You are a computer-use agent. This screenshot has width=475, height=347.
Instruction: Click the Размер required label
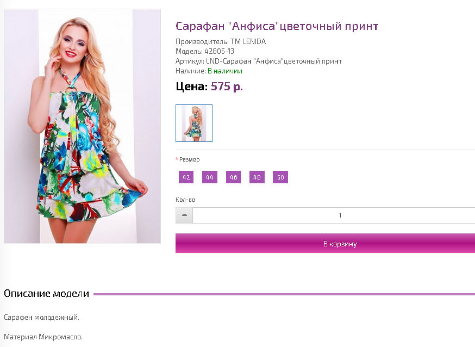(188, 159)
